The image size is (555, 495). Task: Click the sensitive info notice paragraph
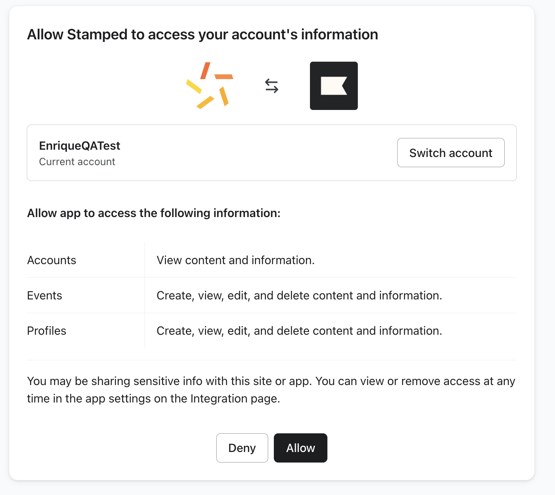coord(271,390)
